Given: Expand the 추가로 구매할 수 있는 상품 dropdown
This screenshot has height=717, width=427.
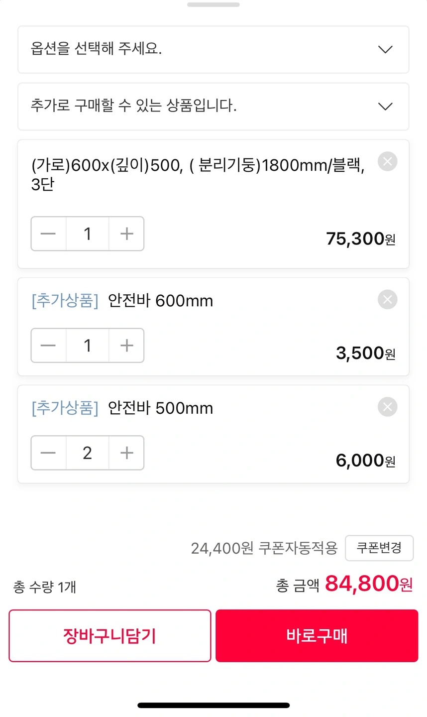Looking at the screenshot, I should coord(213,106).
